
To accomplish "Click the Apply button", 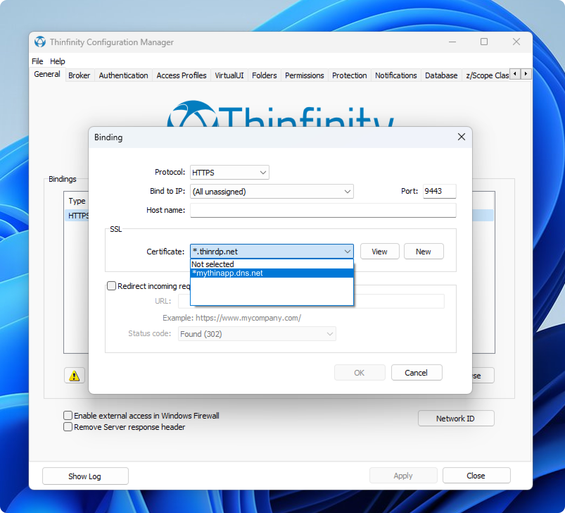I will [403, 476].
